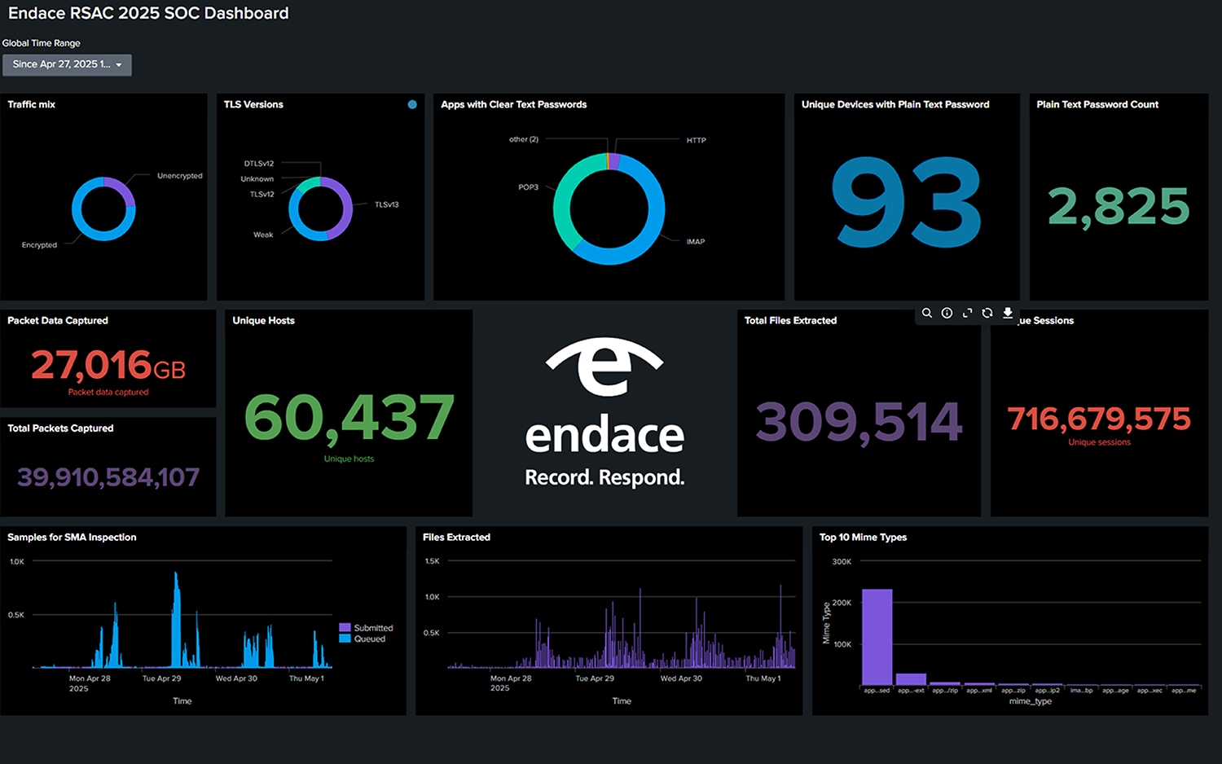Click the 300K gridline label in Mime Types
Image resolution: width=1222 pixels, height=764 pixels.
pyautogui.click(x=842, y=562)
